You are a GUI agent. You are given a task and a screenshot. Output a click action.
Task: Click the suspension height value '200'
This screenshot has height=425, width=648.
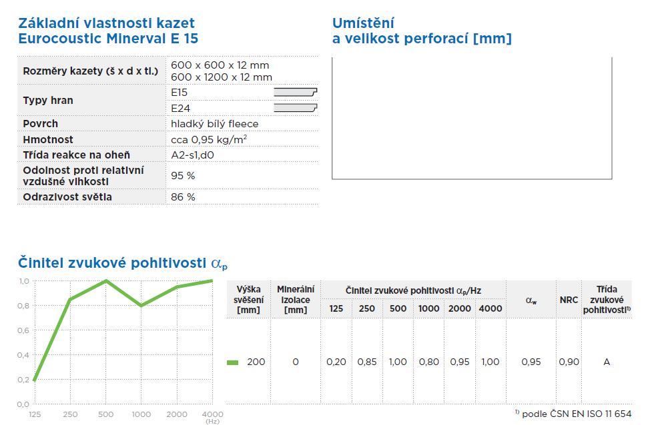tap(256, 362)
